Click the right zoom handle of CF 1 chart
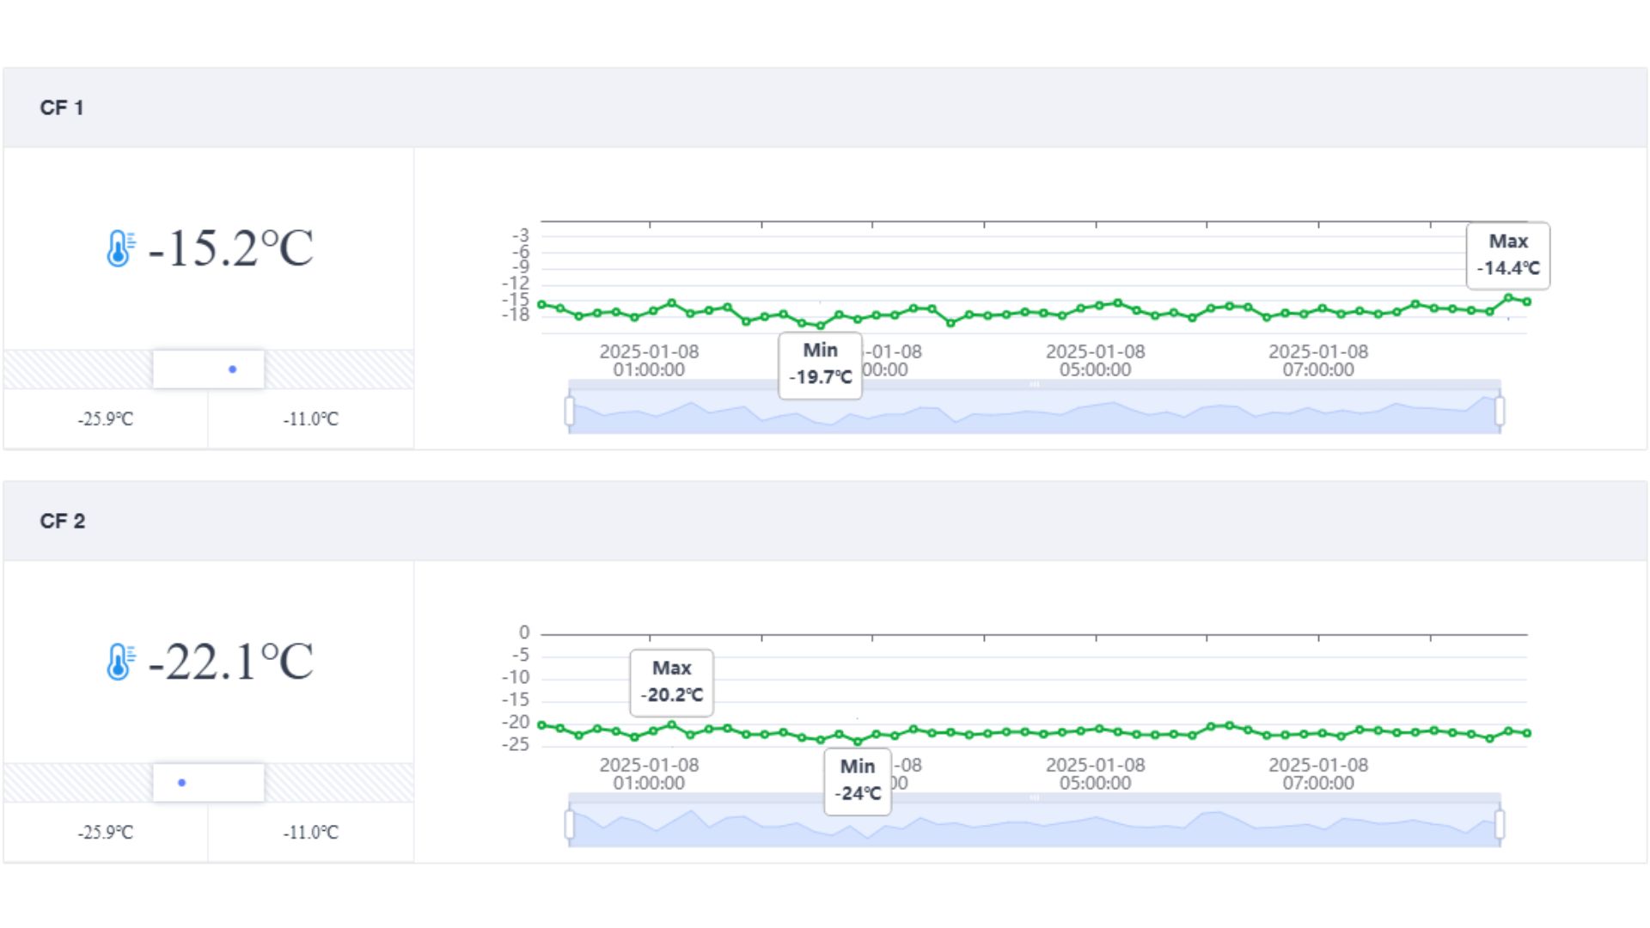This screenshot has height=928, width=1650. pyautogui.click(x=1500, y=411)
